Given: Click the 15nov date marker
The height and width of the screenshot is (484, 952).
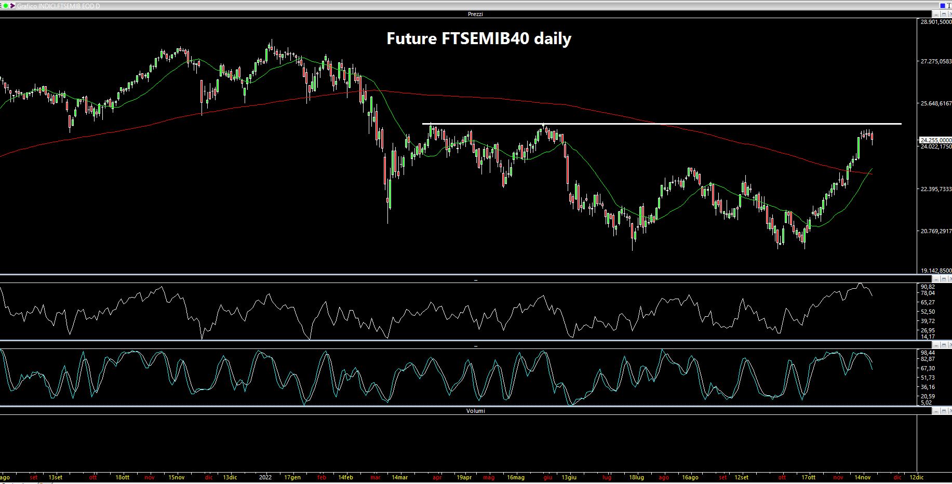Looking at the screenshot, I should (177, 477).
